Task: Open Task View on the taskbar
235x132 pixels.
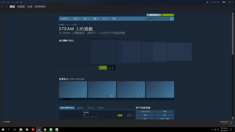Action: click(15, 129)
